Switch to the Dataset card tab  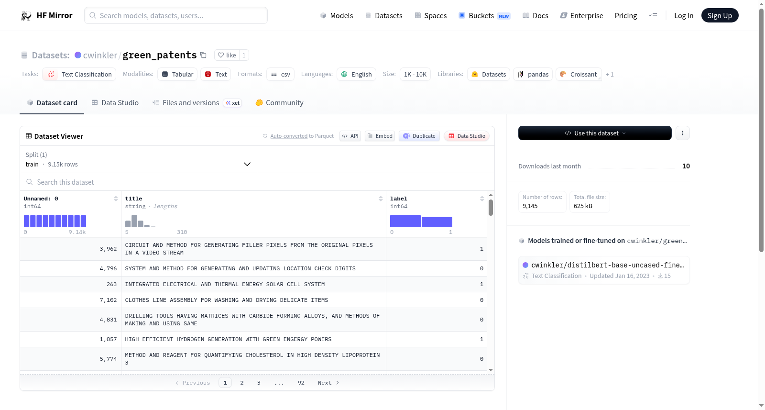(52, 103)
